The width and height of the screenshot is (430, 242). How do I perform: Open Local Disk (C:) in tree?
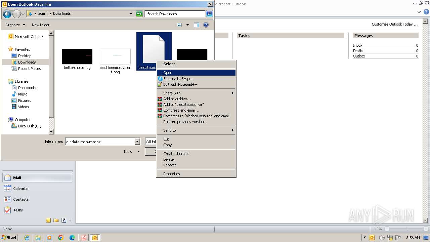coord(26,126)
